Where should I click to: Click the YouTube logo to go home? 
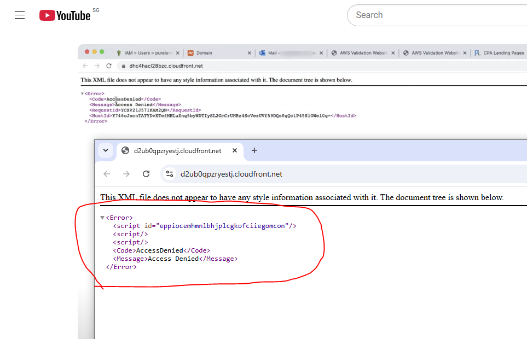pyautogui.click(x=65, y=15)
